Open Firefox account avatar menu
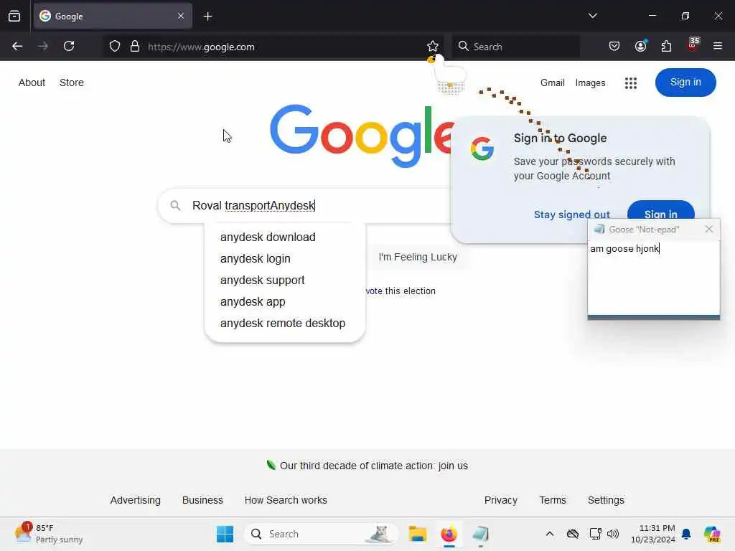The height and width of the screenshot is (551, 735). [x=640, y=47]
